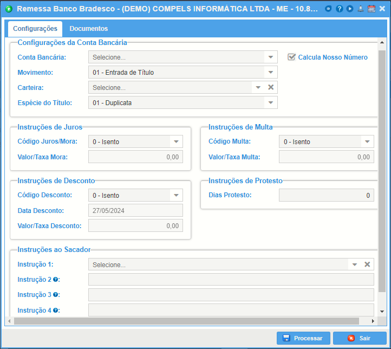Click the horizontal scrollbar right arrow
The height and width of the screenshot is (349, 391).
(x=373, y=321)
